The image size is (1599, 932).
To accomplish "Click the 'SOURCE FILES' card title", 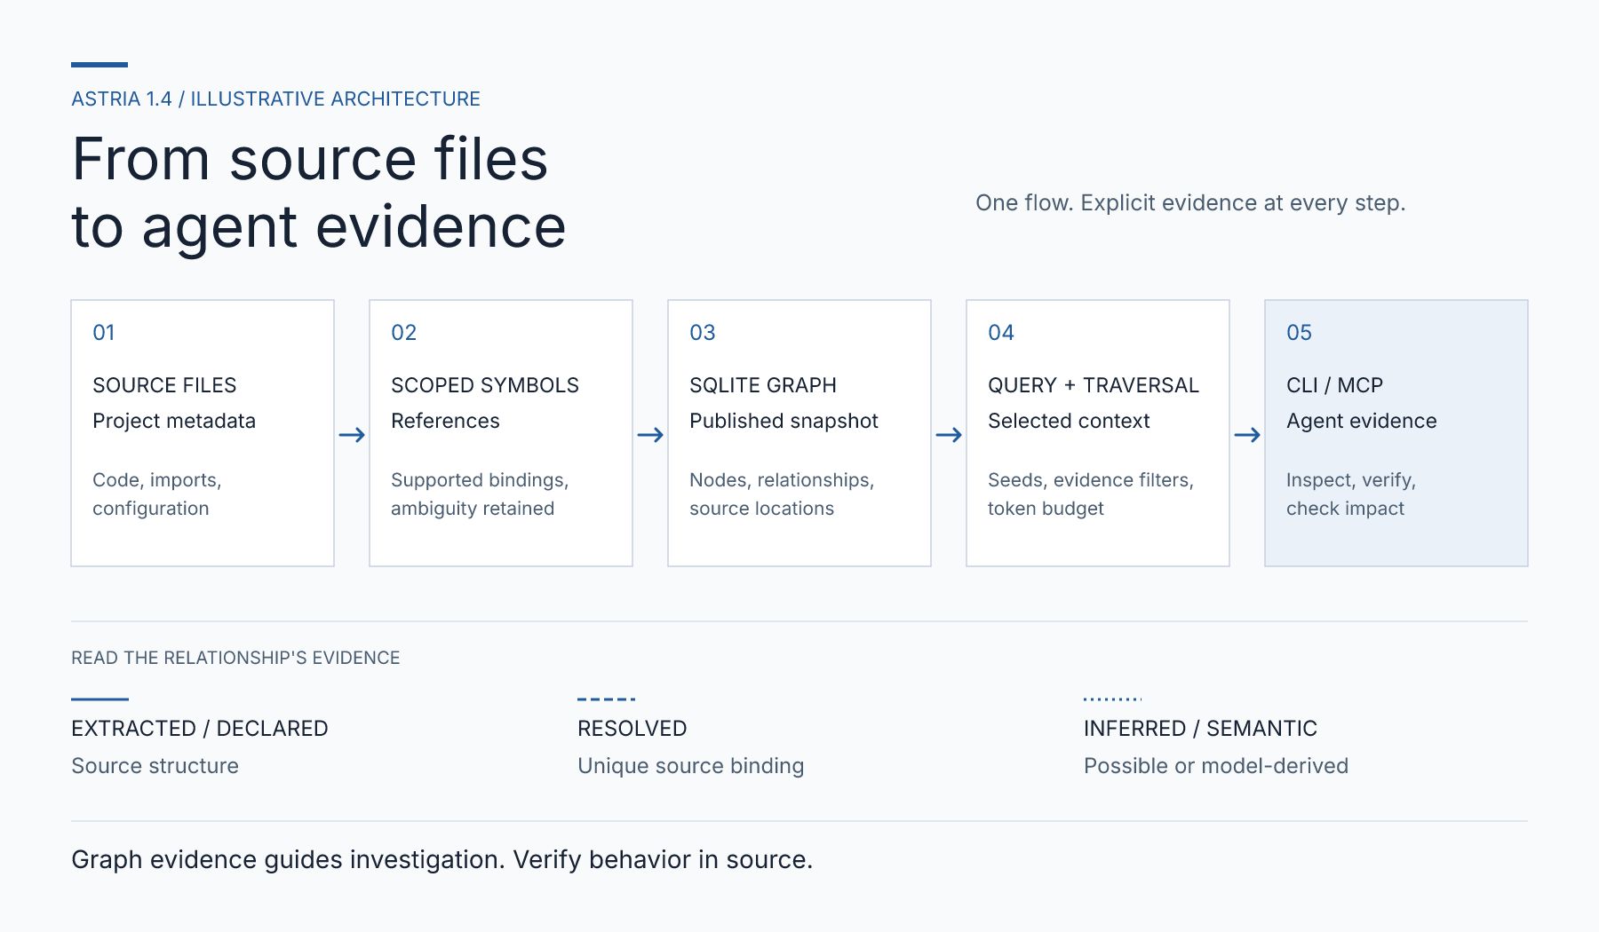I will click(164, 385).
